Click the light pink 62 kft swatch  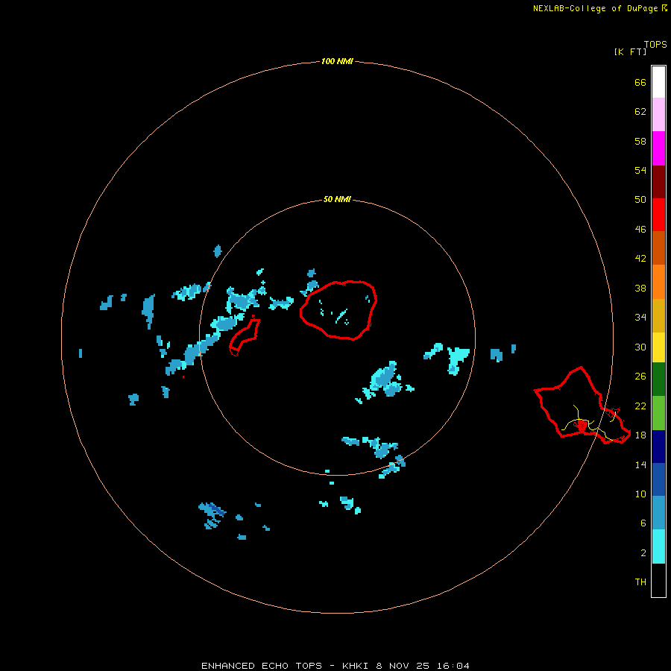click(x=658, y=114)
